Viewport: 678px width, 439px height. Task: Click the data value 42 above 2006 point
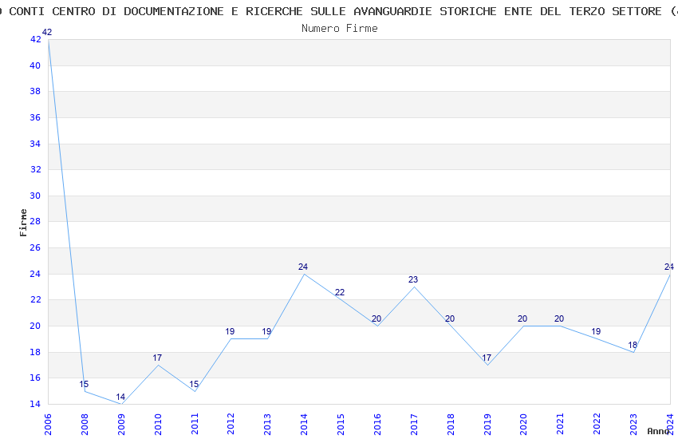pos(47,32)
